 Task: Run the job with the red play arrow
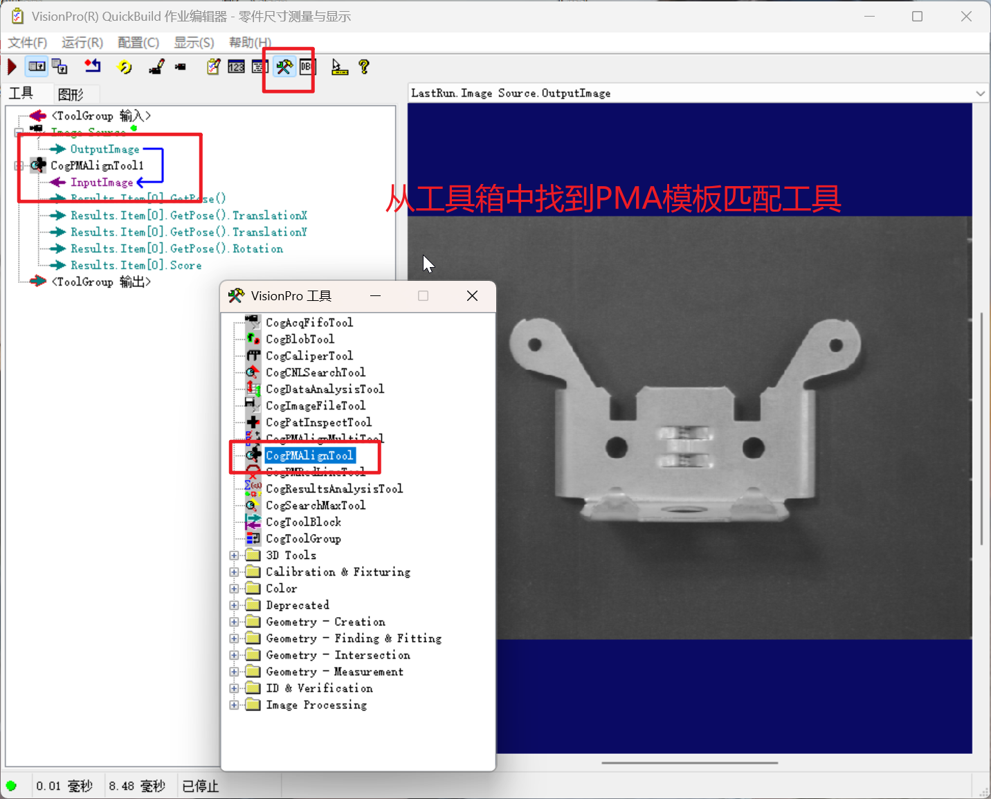pyautogui.click(x=12, y=66)
